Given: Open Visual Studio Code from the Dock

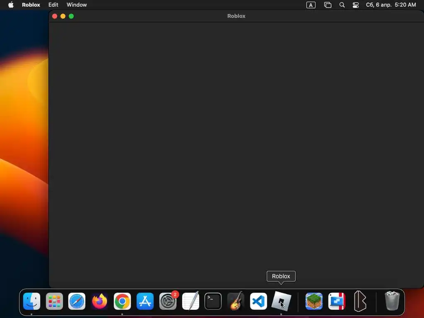Looking at the screenshot, I should point(258,301).
